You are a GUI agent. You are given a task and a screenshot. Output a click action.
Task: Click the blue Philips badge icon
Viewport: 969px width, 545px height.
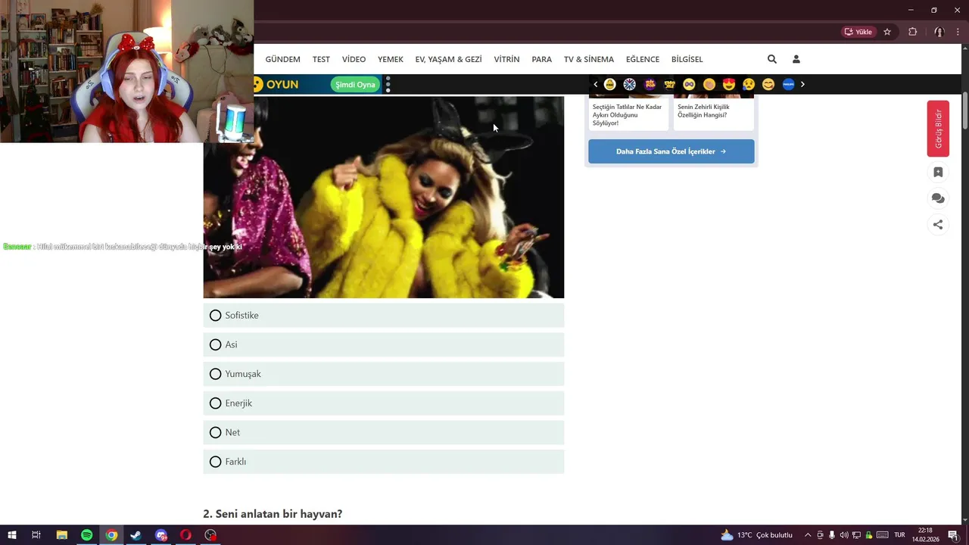coord(788,84)
